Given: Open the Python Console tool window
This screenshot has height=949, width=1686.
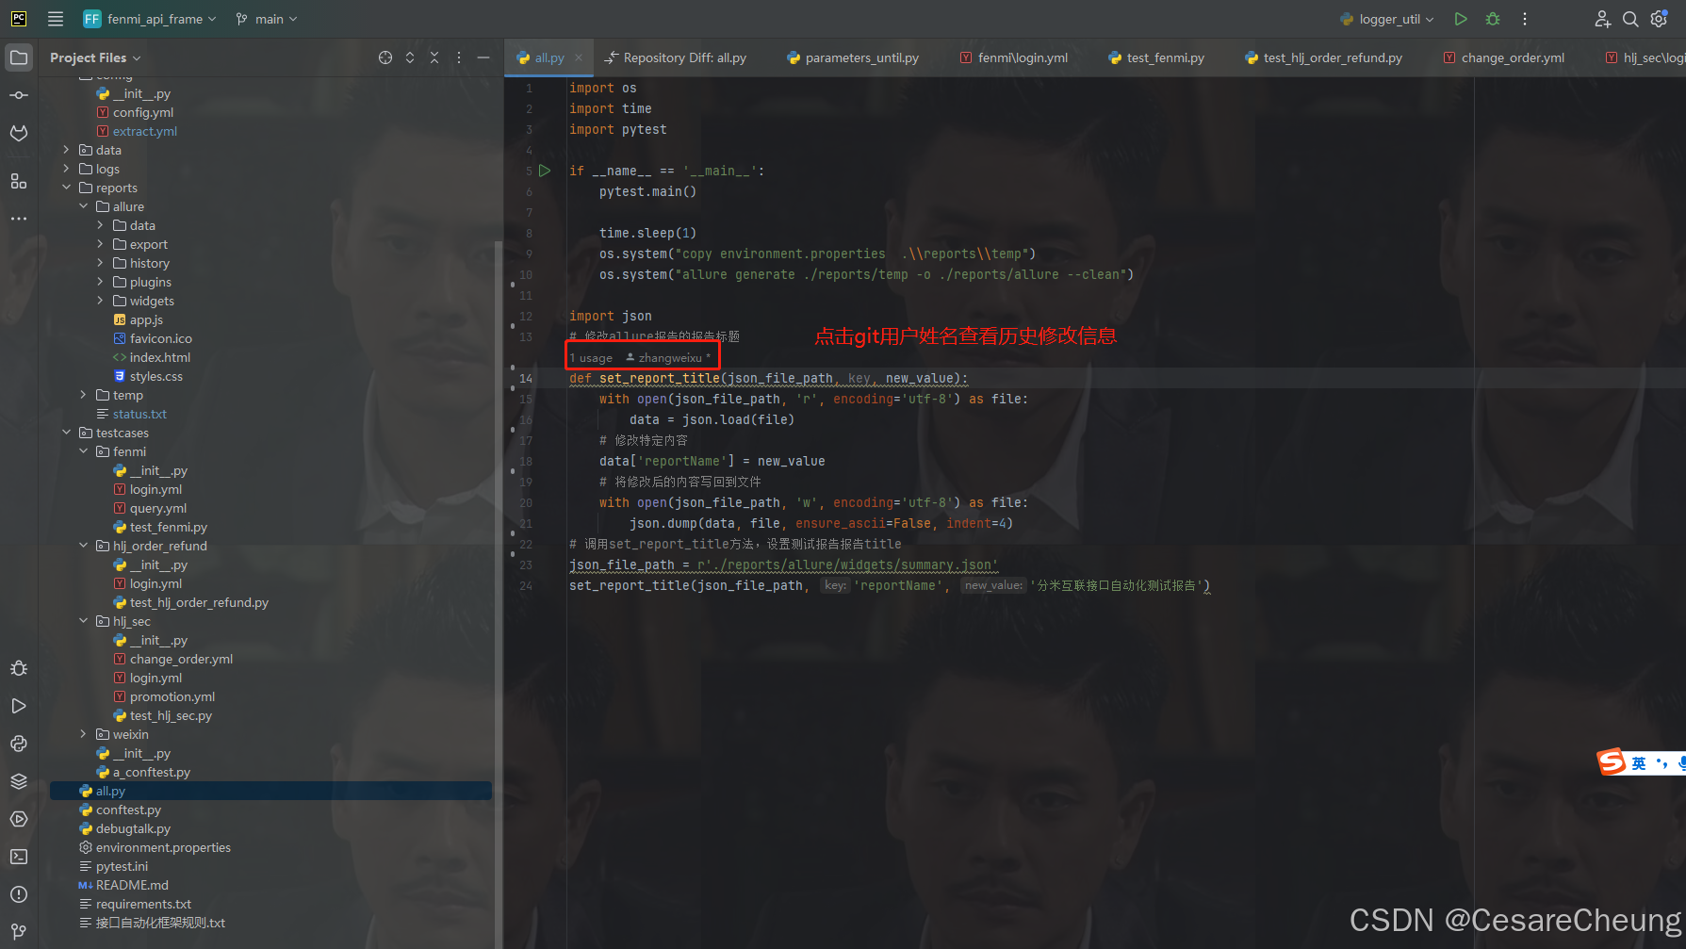Looking at the screenshot, I should click(19, 744).
